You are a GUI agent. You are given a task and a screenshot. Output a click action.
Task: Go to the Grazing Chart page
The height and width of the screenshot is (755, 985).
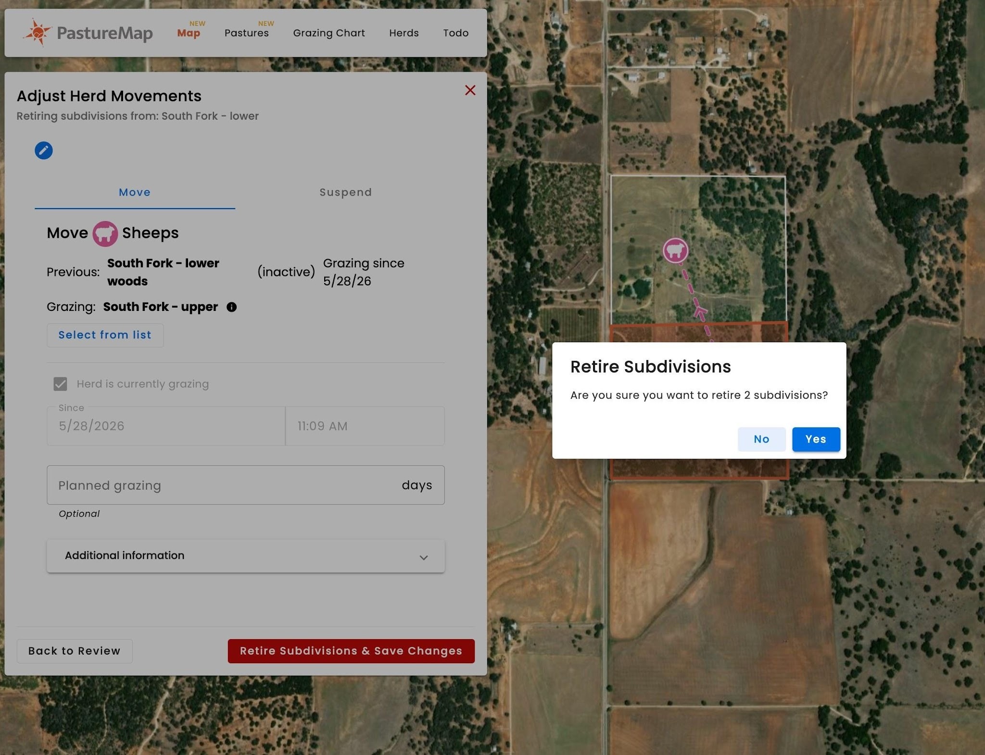329,33
